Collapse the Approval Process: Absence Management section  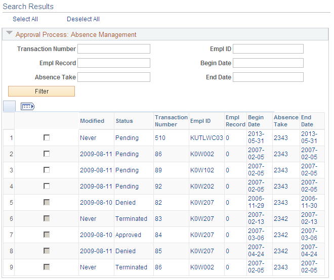(x=9, y=33)
